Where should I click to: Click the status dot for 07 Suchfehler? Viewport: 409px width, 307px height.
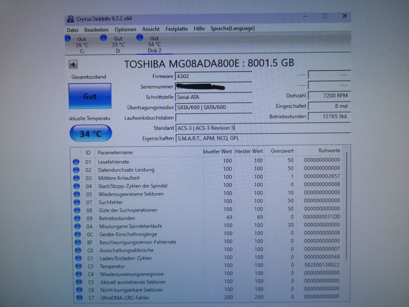tap(77, 202)
